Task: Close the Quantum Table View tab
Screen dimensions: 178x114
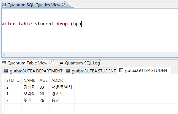Action: [x=51, y=63]
